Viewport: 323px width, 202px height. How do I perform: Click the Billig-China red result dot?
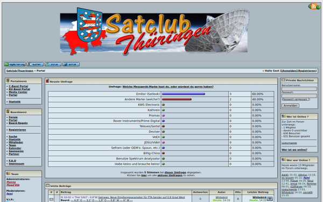[x=163, y=153]
